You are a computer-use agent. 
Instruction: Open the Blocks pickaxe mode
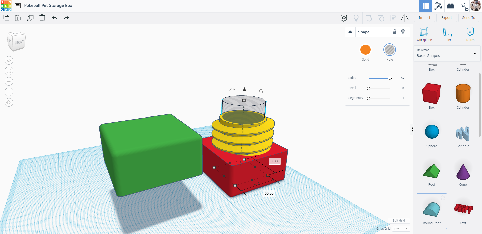pyautogui.click(x=438, y=6)
